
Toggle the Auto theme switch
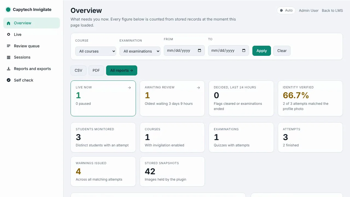[286, 10]
